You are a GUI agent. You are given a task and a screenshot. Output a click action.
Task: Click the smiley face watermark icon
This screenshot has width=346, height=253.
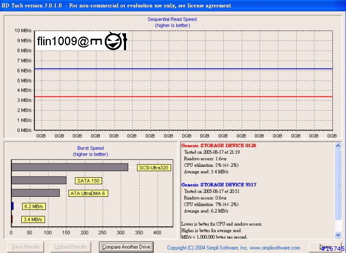click(x=113, y=41)
